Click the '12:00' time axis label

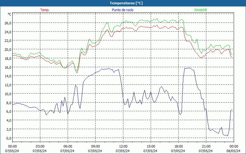click(x=123, y=147)
